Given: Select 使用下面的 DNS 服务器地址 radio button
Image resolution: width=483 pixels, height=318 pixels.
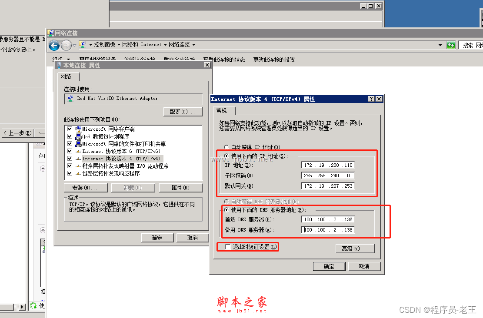Looking at the screenshot, I should click(x=227, y=210).
